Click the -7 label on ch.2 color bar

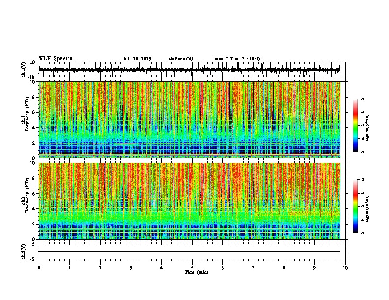[362, 233]
